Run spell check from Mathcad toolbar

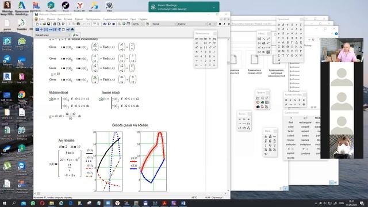click(63, 24)
